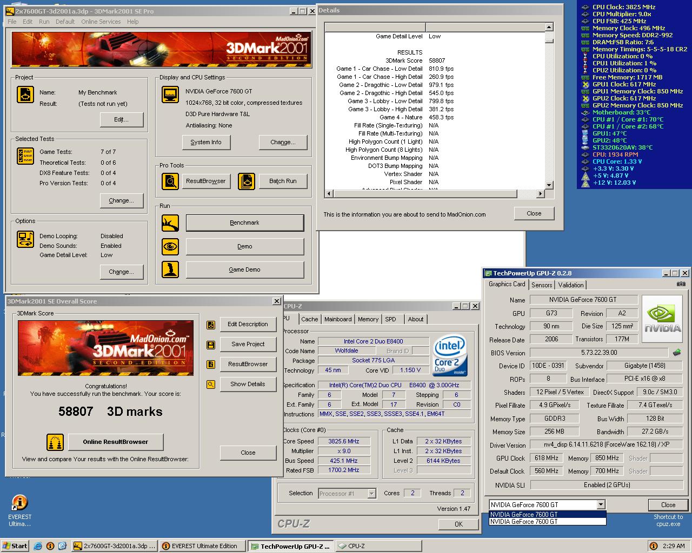Click the Change... button under Options

coord(121,272)
